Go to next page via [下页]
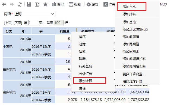Screen dimensions: 170x107 click(18, 23)
